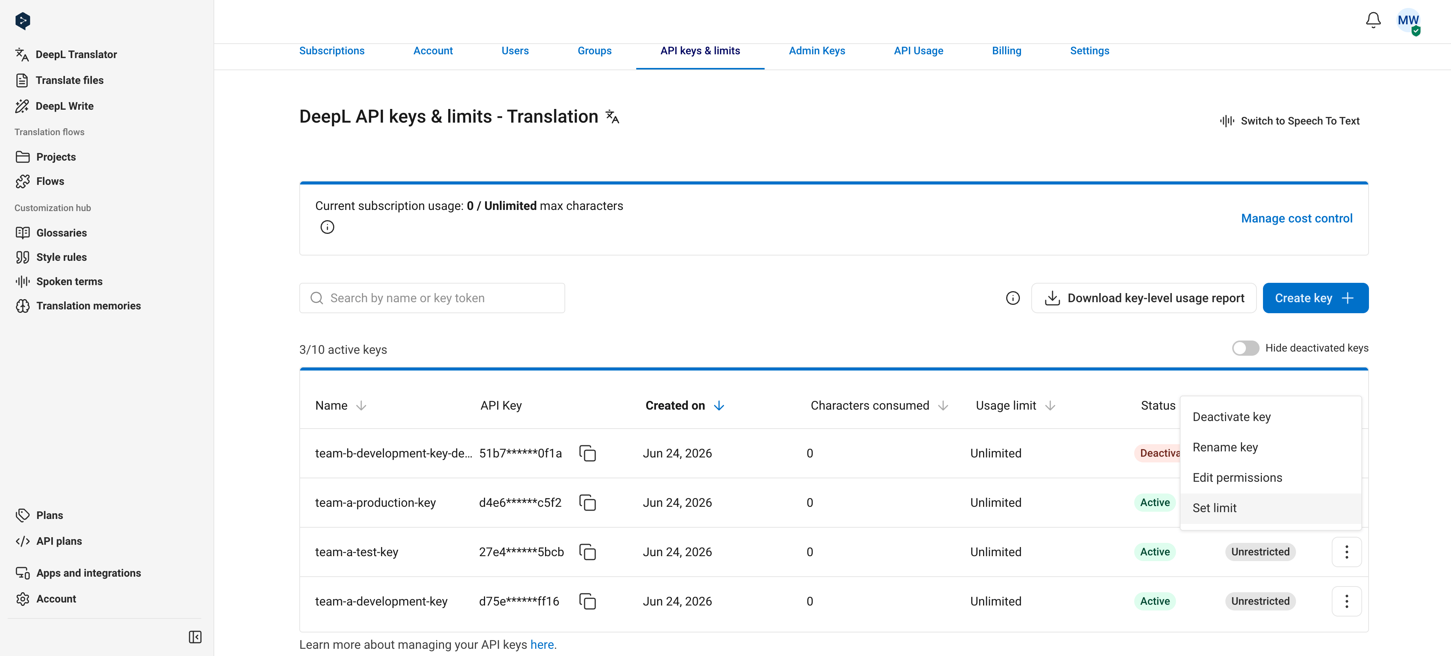1451x656 pixels.
Task: Click the Create key button
Action: [1315, 298]
